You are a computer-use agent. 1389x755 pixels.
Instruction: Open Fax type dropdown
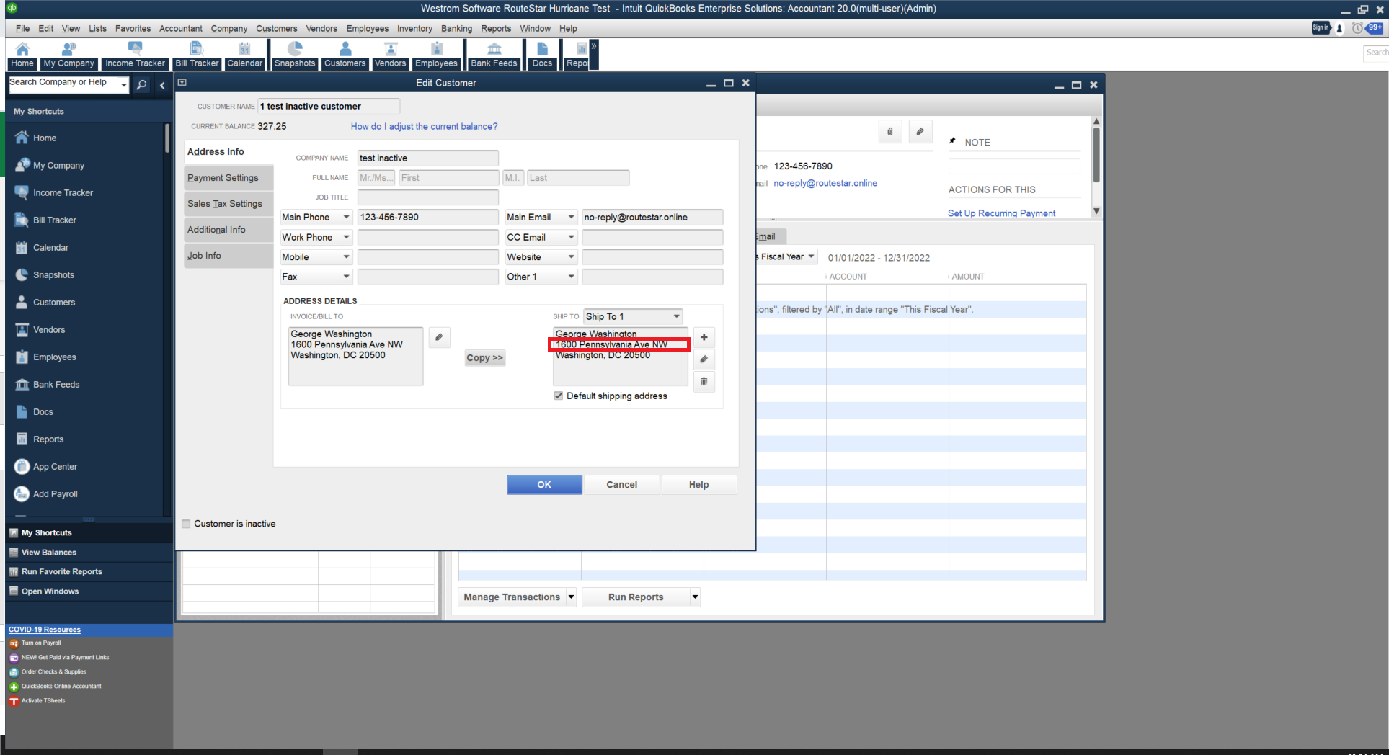[347, 277]
